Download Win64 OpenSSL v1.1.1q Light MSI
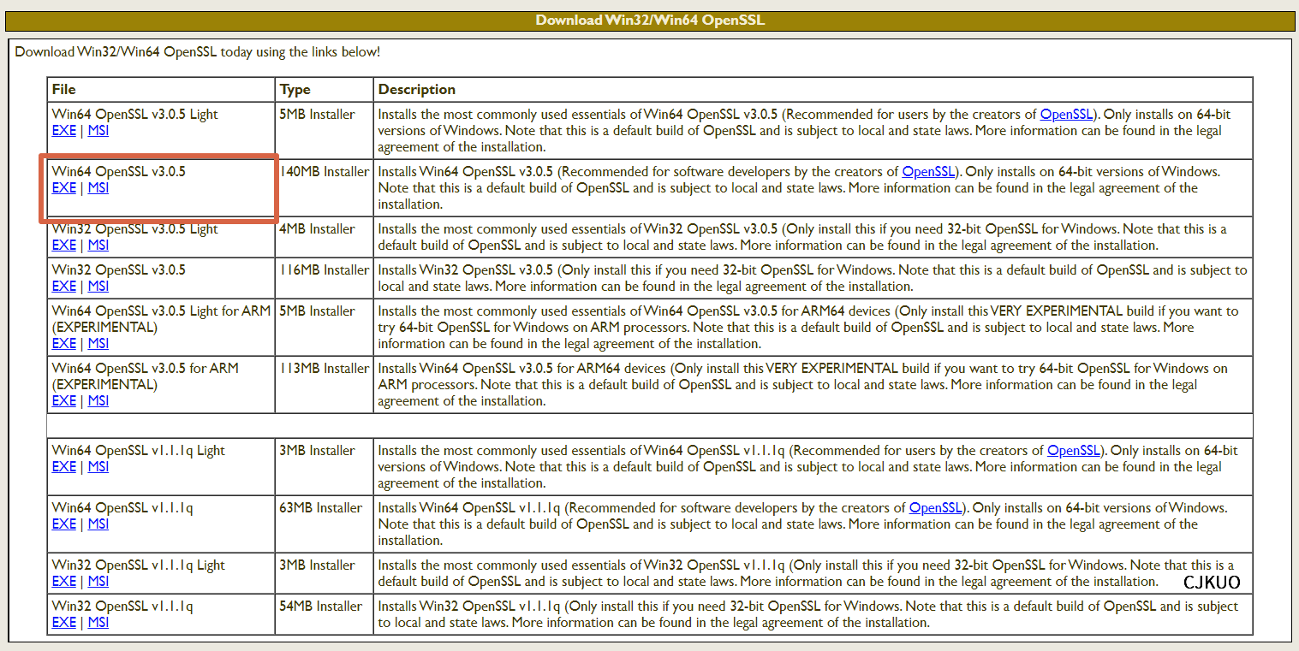The width and height of the screenshot is (1299, 651). coord(98,467)
